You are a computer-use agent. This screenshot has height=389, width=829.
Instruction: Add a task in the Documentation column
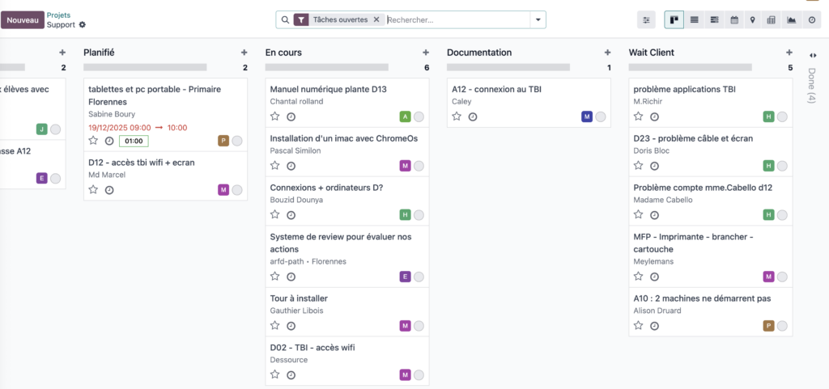(x=607, y=53)
